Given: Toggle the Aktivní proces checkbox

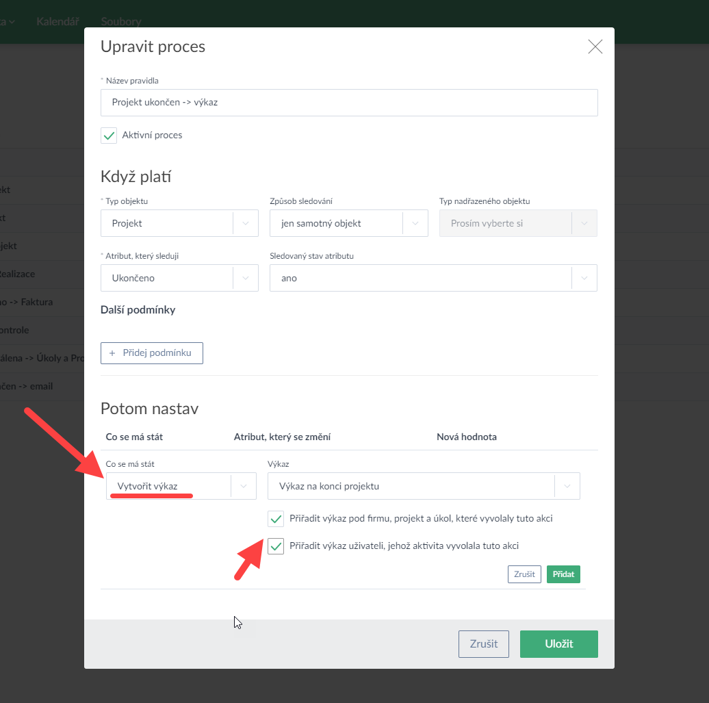Looking at the screenshot, I should click(x=109, y=136).
